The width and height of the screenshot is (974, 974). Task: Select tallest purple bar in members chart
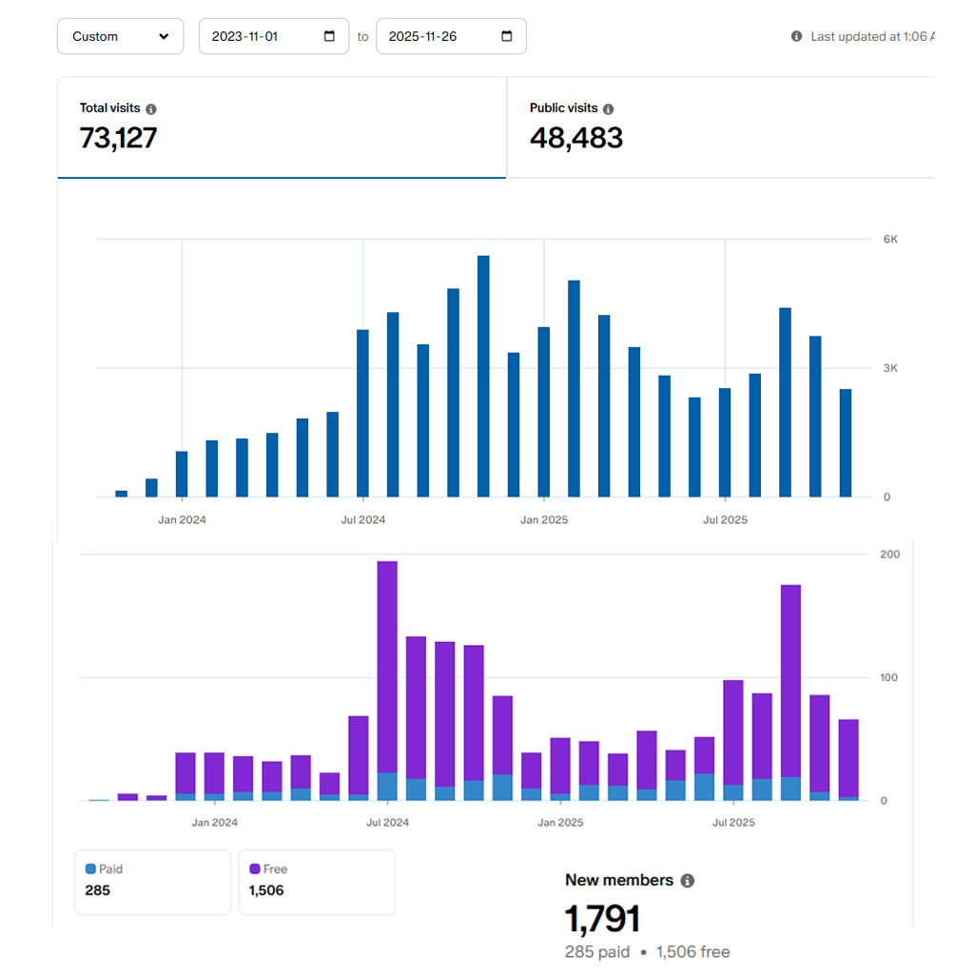pos(387,666)
